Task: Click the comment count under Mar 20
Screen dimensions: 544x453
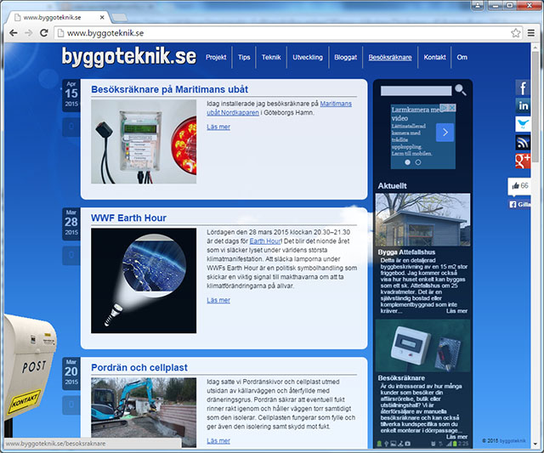Action: coord(71,405)
